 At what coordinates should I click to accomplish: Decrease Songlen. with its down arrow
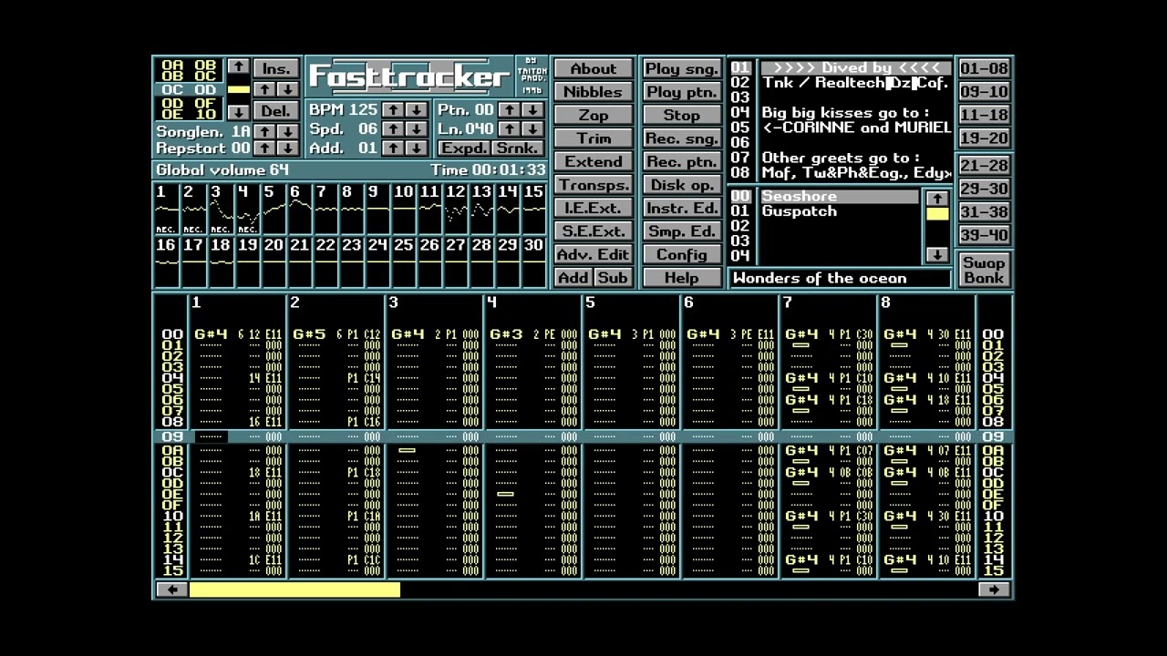[x=287, y=131]
